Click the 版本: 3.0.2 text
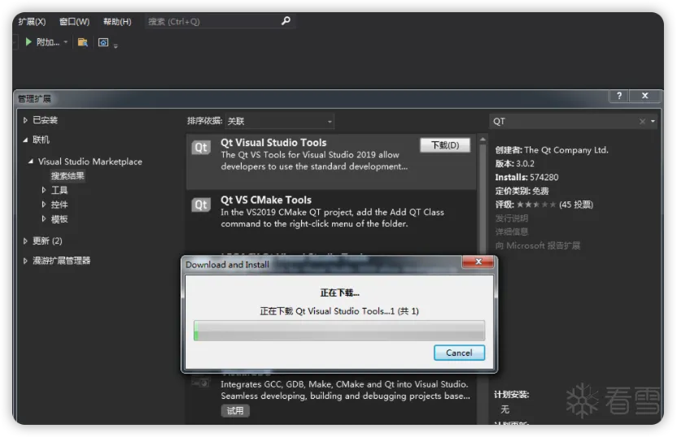The width and height of the screenshot is (677, 437). point(514,164)
